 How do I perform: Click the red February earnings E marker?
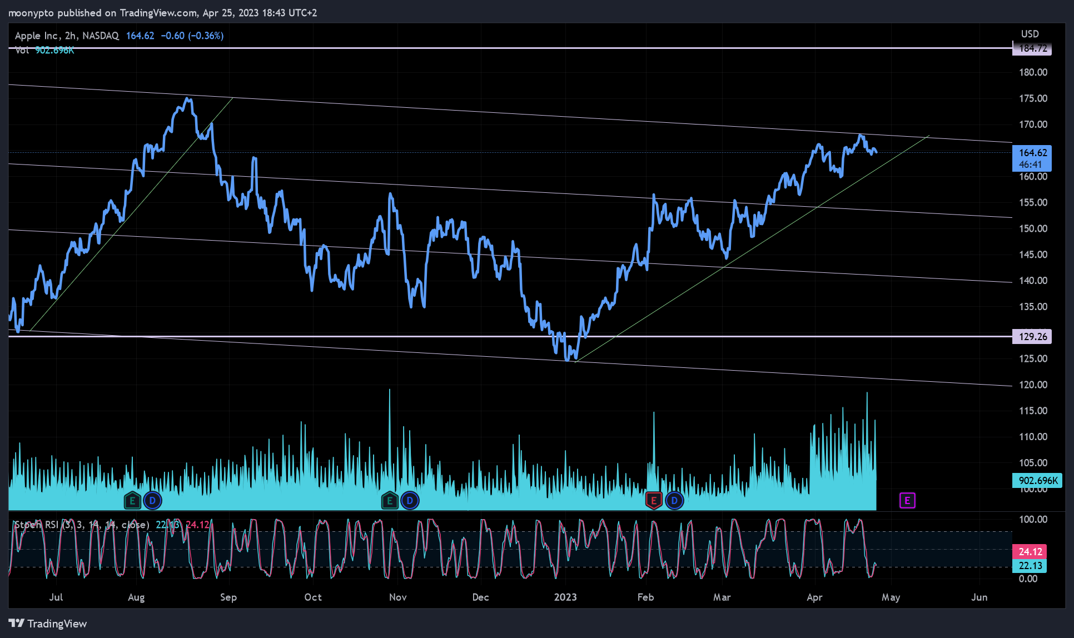click(x=654, y=501)
